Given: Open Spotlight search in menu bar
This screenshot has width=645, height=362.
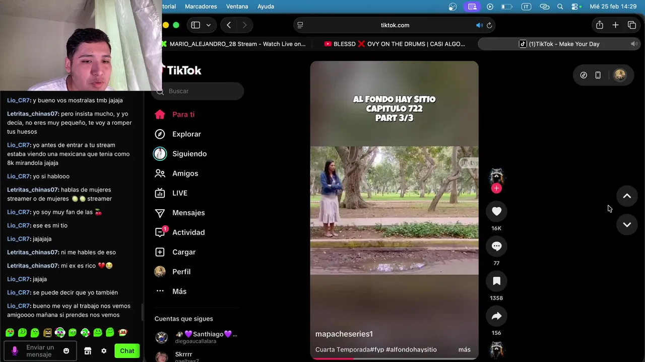Looking at the screenshot, I should pos(560,7).
